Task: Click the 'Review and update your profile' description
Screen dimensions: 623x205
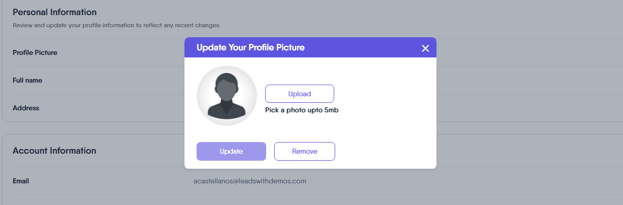Action: point(116,25)
